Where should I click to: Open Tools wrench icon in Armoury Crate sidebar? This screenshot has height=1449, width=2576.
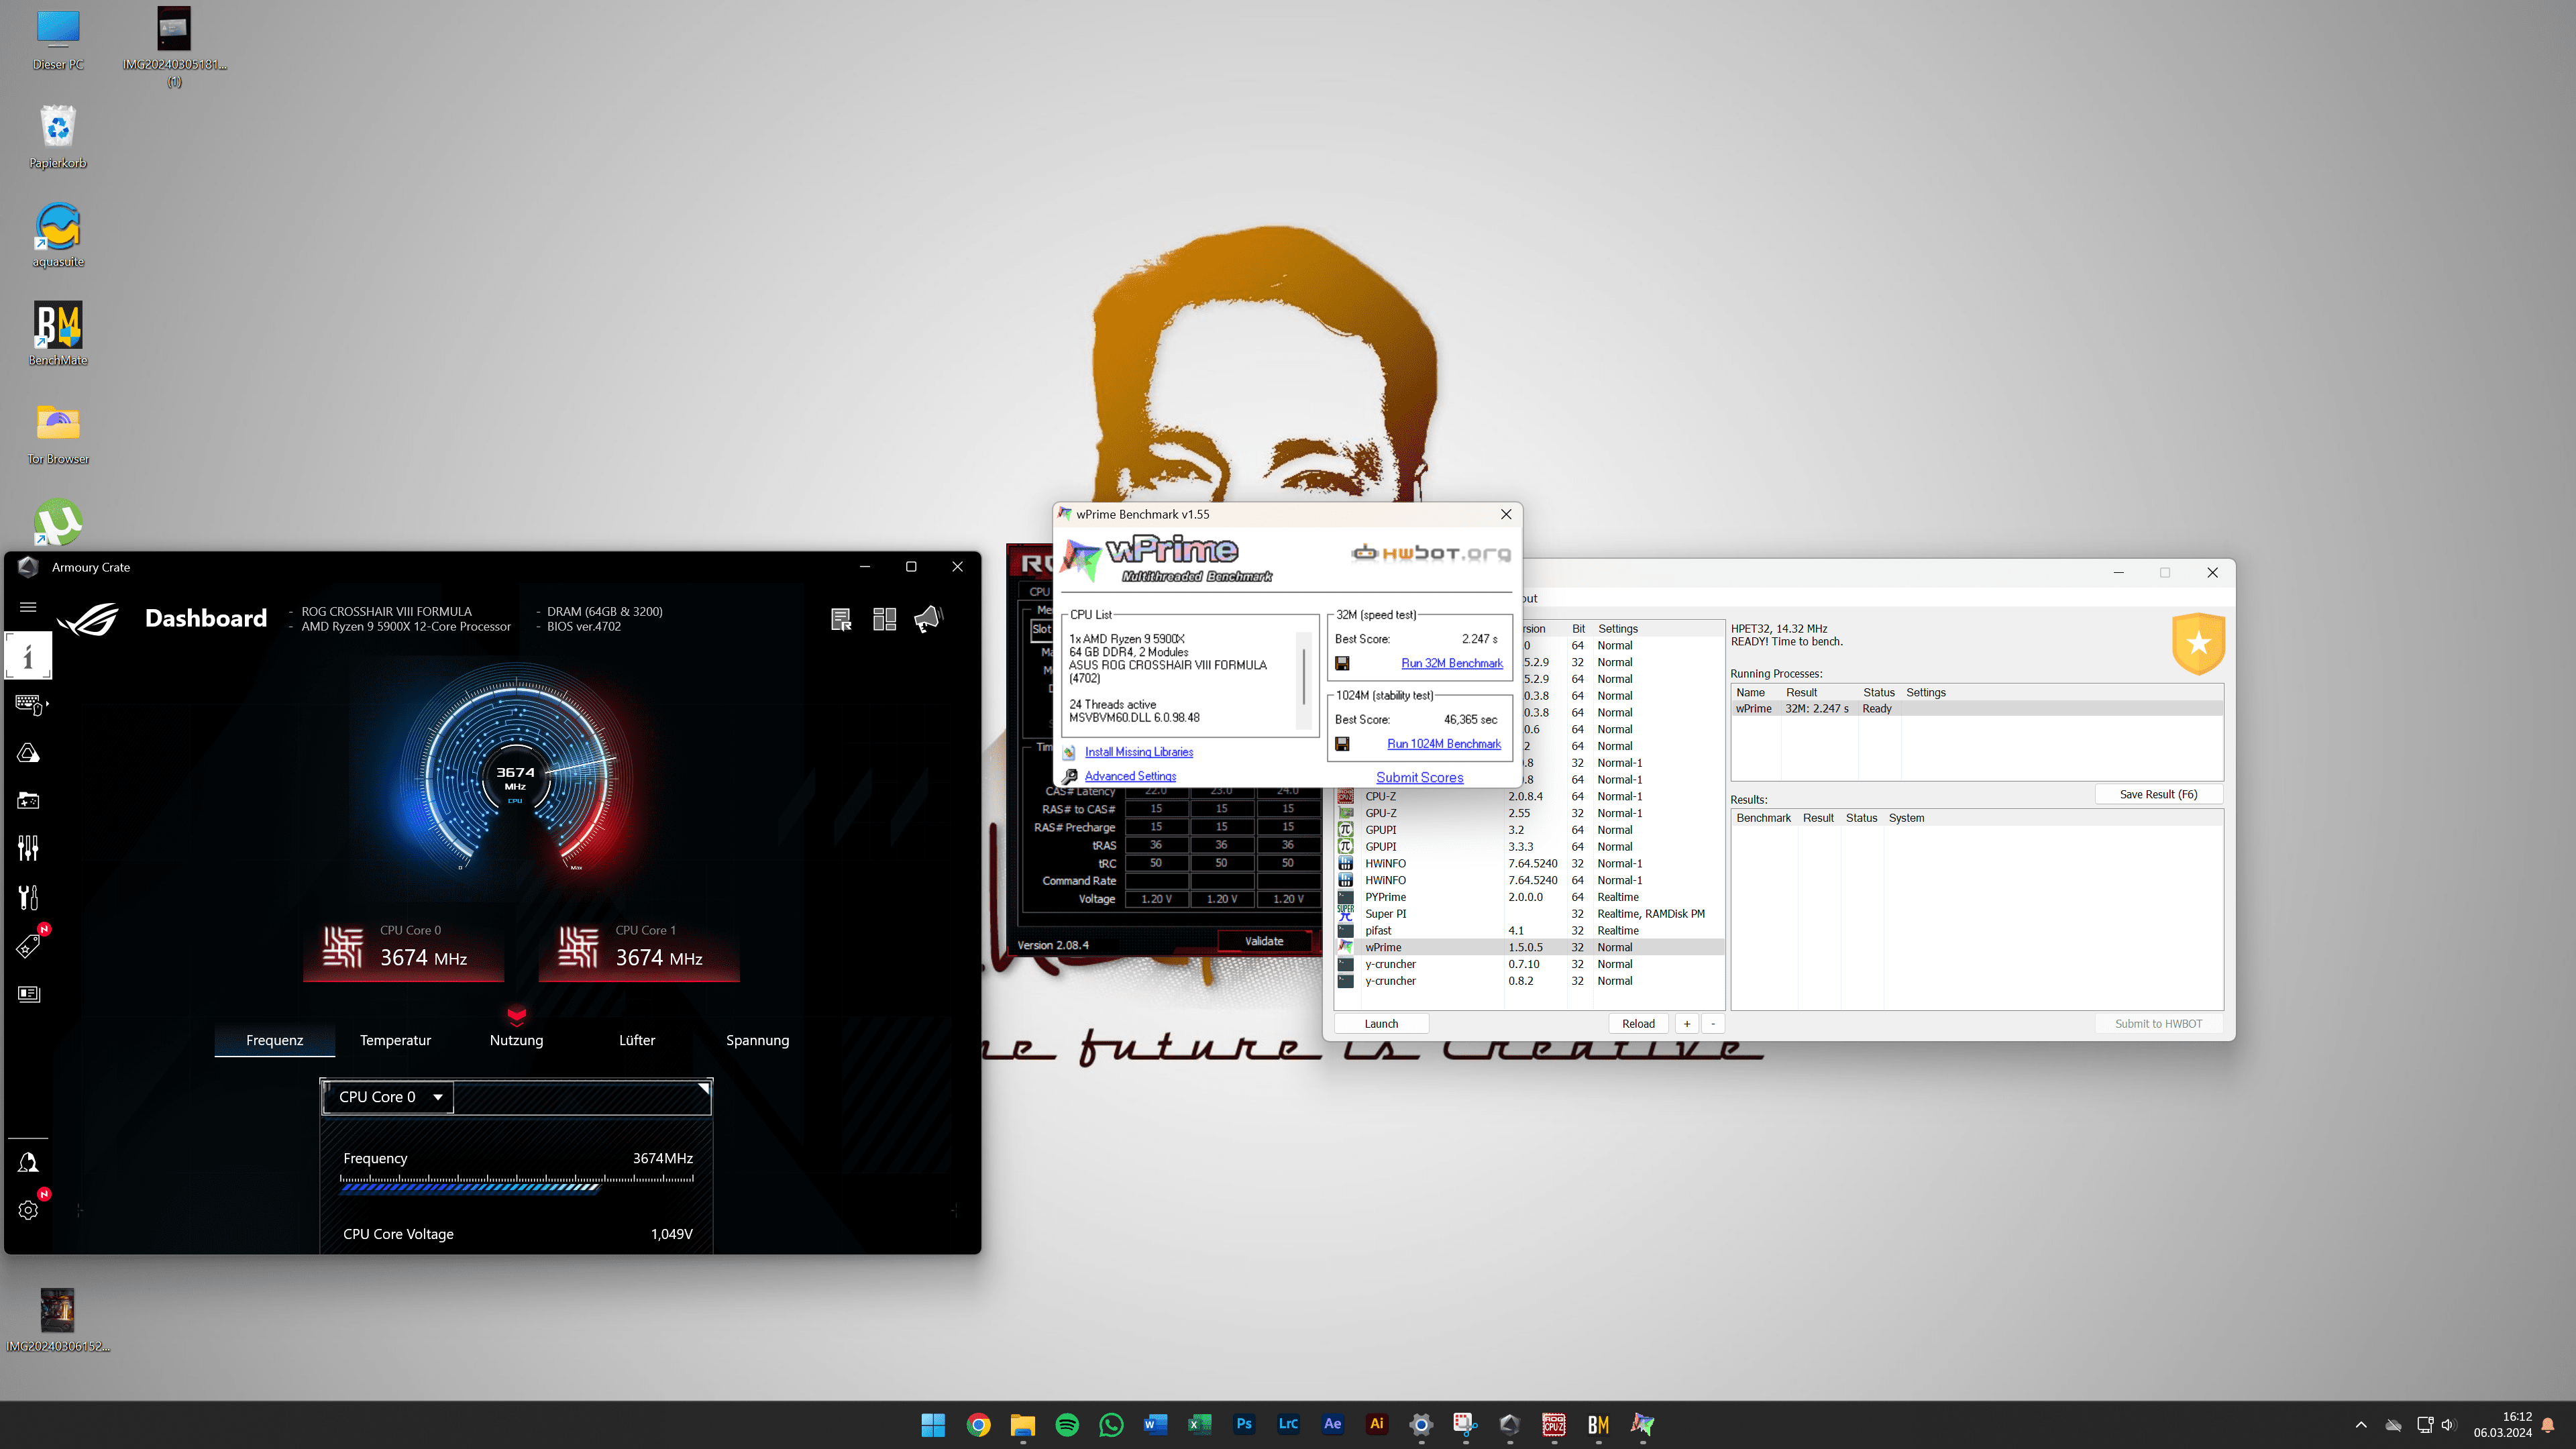(x=28, y=897)
